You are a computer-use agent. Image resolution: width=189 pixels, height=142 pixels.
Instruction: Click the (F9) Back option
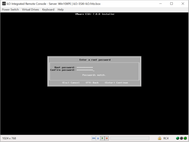[92, 83]
